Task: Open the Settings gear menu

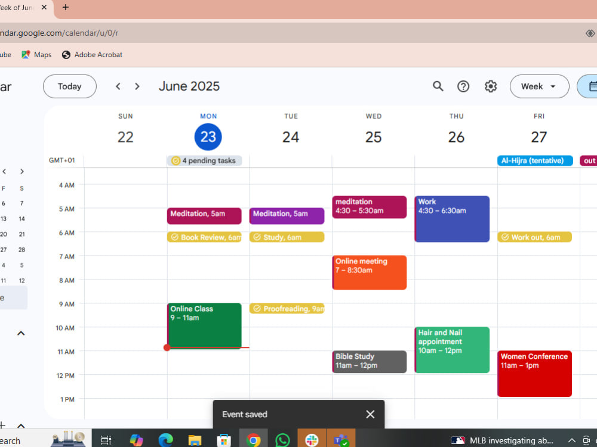Action: pyautogui.click(x=490, y=86)
